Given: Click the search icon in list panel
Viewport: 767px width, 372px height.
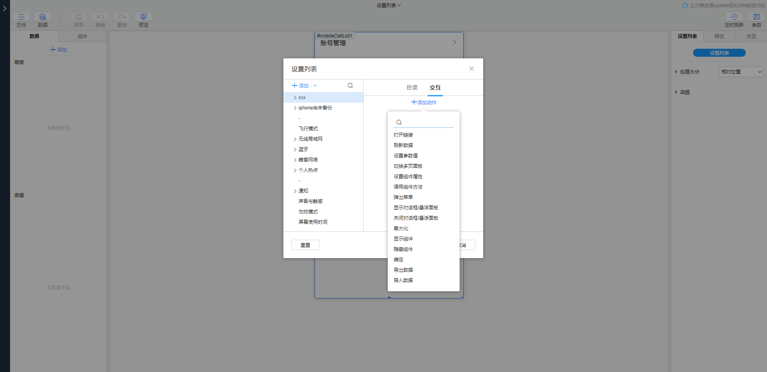Looking at the screenshot, I should pos(350,86).
